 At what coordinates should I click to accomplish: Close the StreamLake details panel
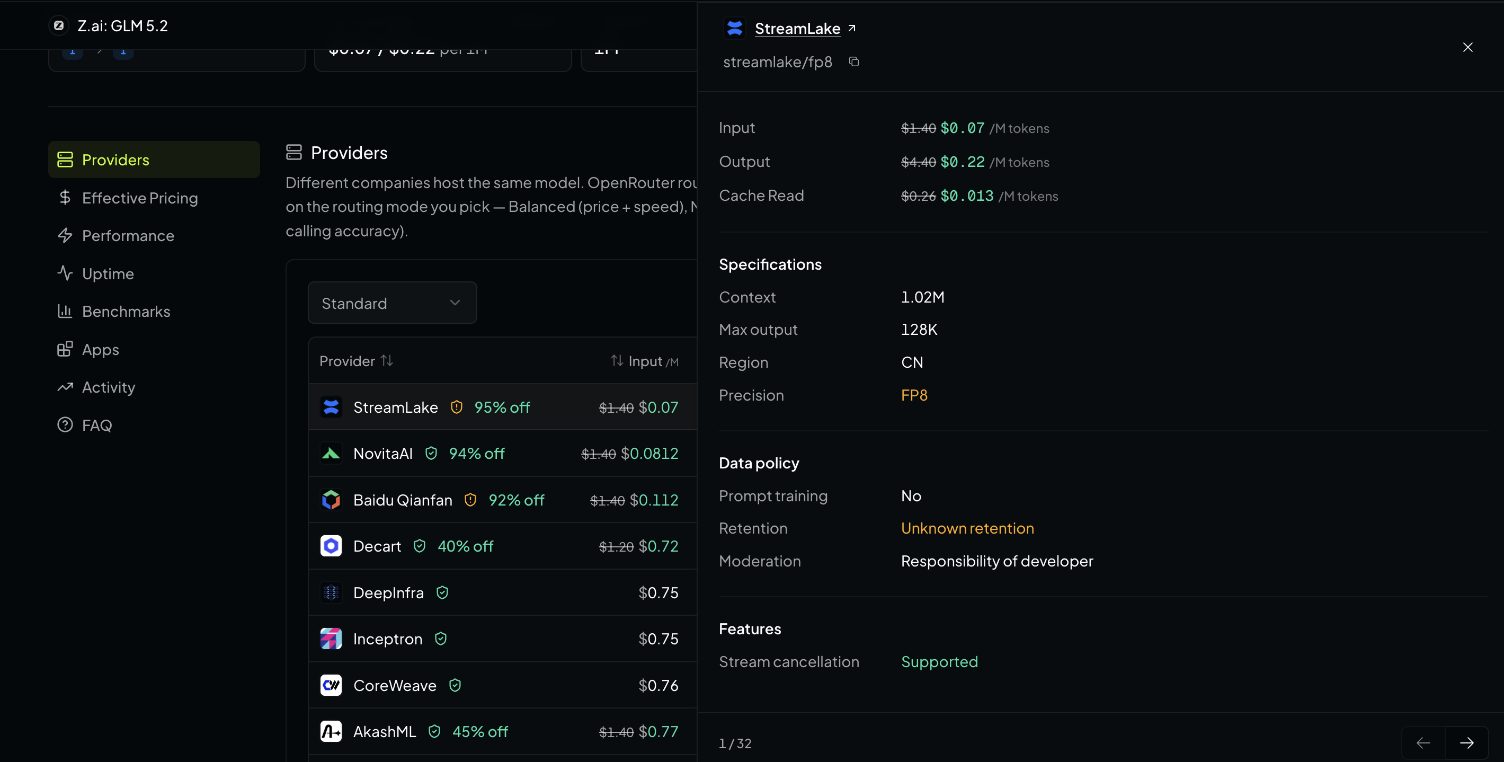(1468, 47)
